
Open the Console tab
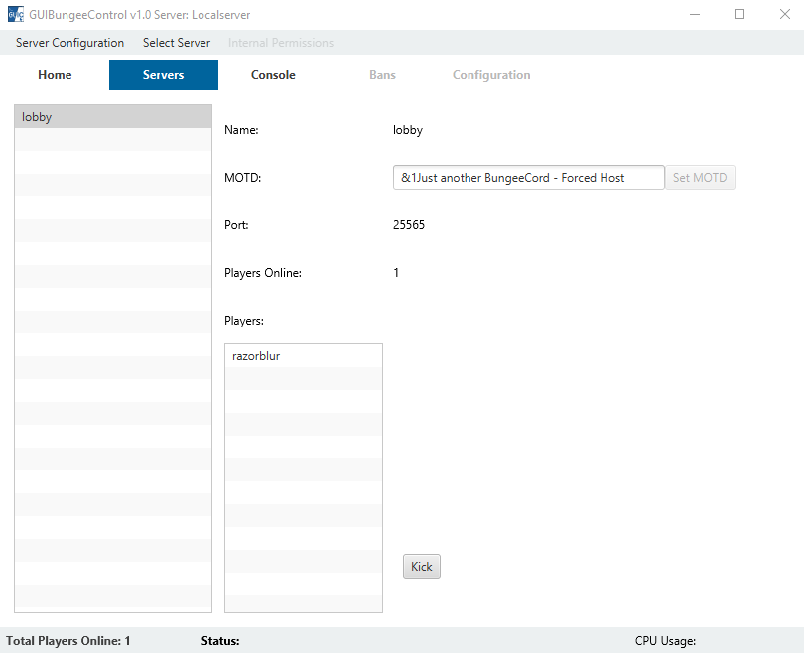pos(273,75)
